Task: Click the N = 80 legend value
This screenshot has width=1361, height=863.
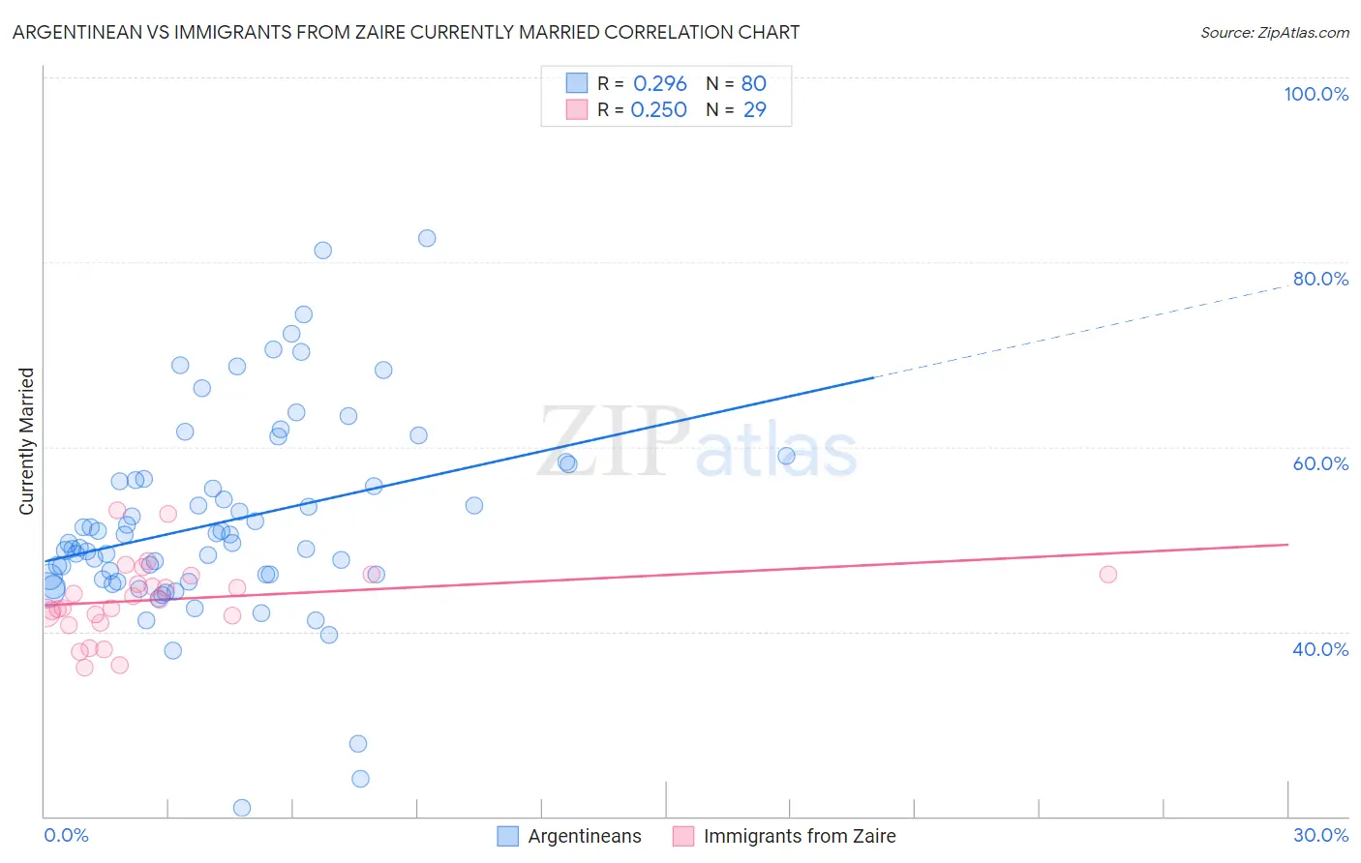Action: (x=737, y=83)
